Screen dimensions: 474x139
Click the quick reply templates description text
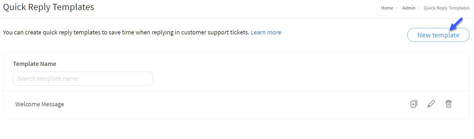point(126,32)
